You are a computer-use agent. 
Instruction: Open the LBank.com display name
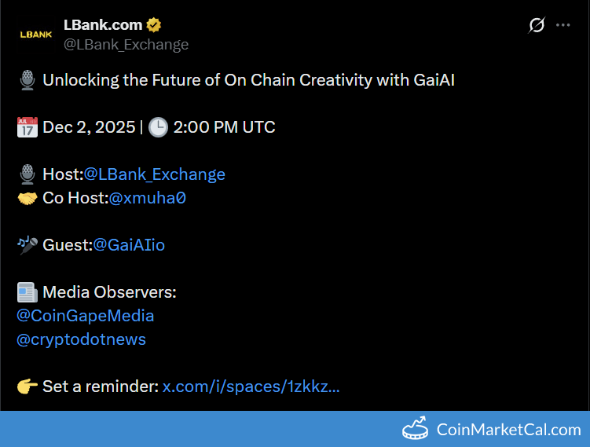click(x=102, y=25)
